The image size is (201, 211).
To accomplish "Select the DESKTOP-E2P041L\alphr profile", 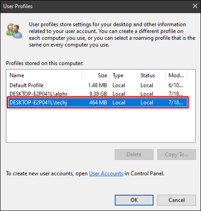I will (98, 94).
